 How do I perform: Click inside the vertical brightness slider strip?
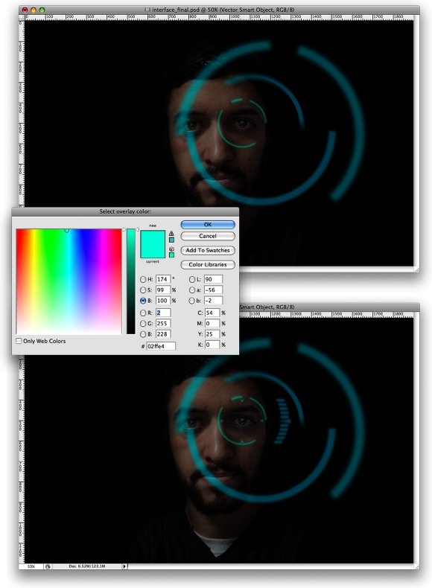[130, 281]
